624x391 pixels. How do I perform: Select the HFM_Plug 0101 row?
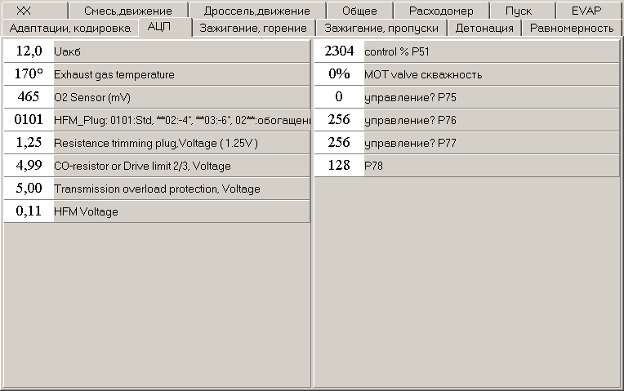(157, 120)
